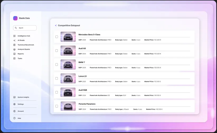Open Intelligence Hub in the sidebar
The width and height of the screenshot is (217, 133).
point(24,36)
